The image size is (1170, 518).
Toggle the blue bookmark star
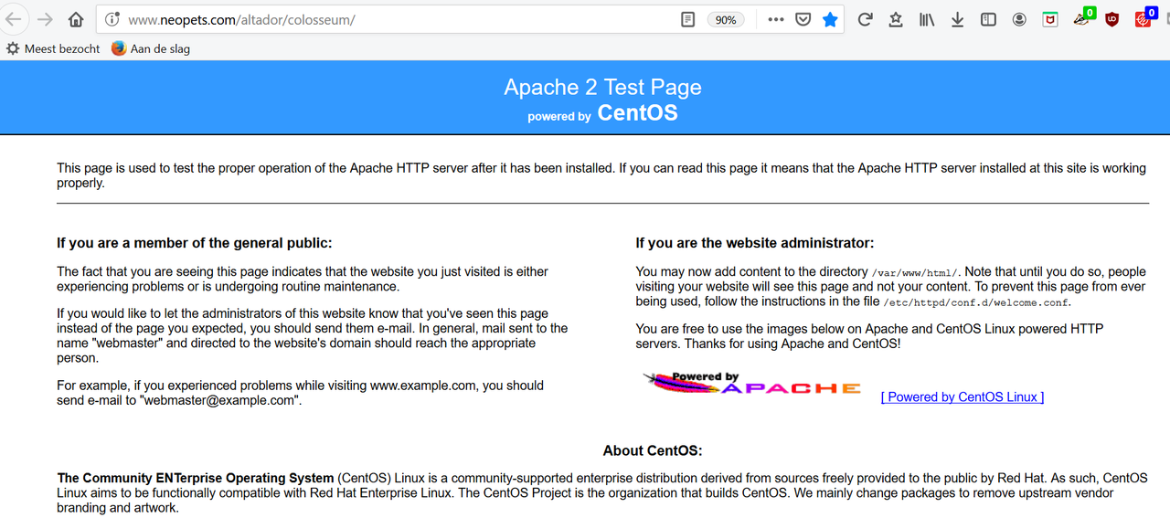[x=830, y=19]
